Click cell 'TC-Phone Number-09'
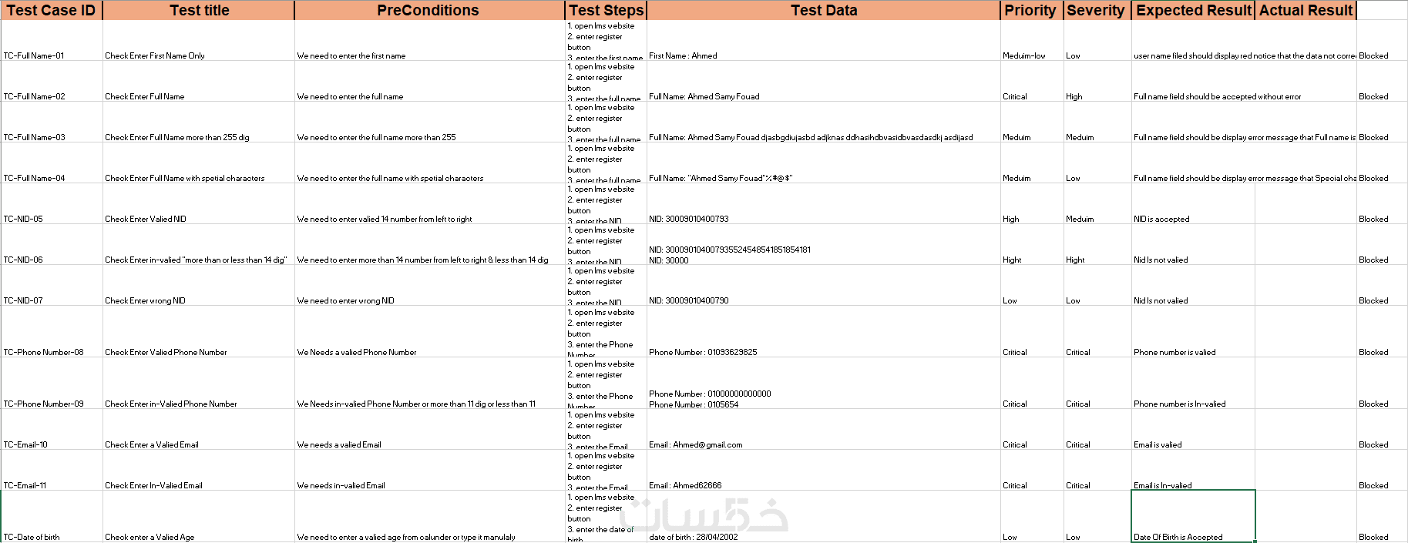This screenshot has height=543, width=1408. (52, 383)
